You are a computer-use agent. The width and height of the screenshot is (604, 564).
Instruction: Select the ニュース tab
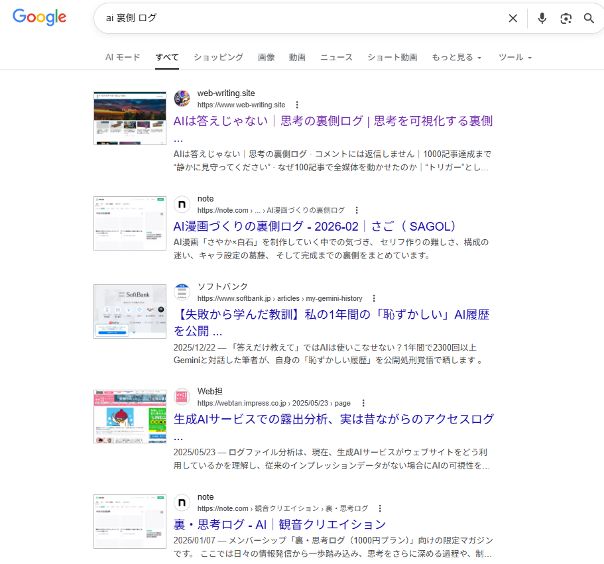tap(336, 58)
